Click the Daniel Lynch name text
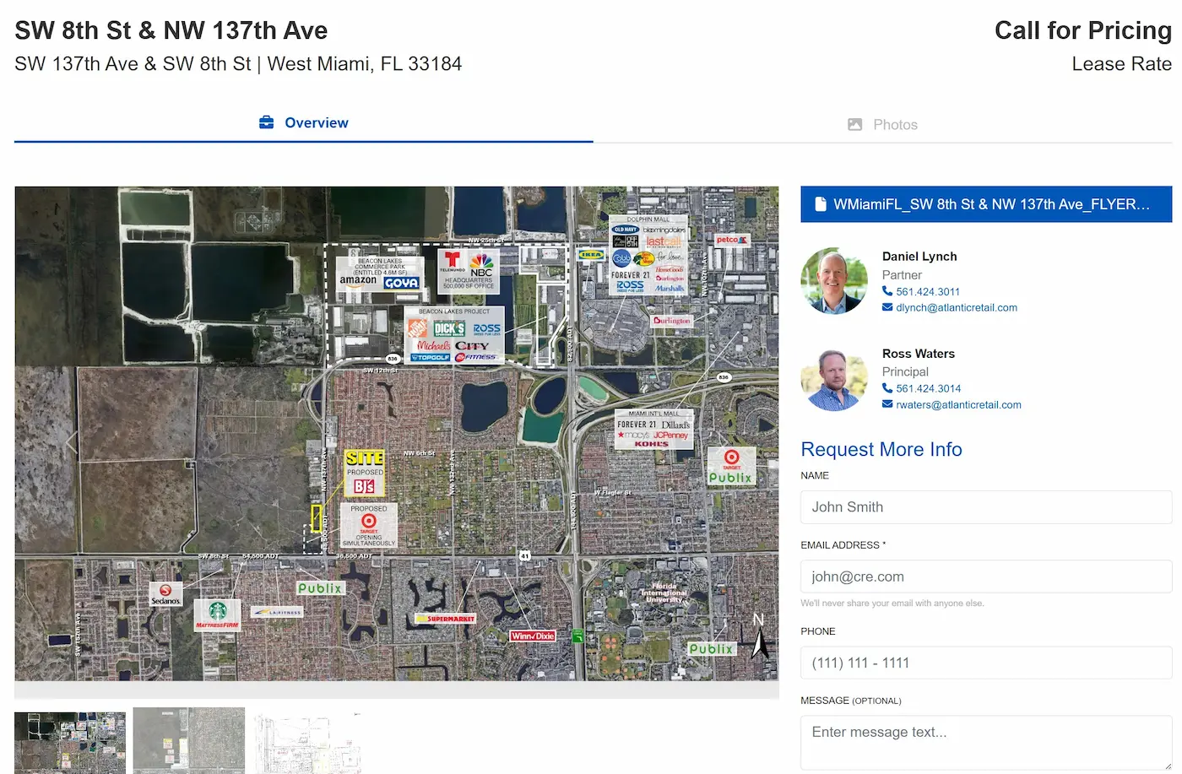The image size is (1182, 774). pos(919,257)
